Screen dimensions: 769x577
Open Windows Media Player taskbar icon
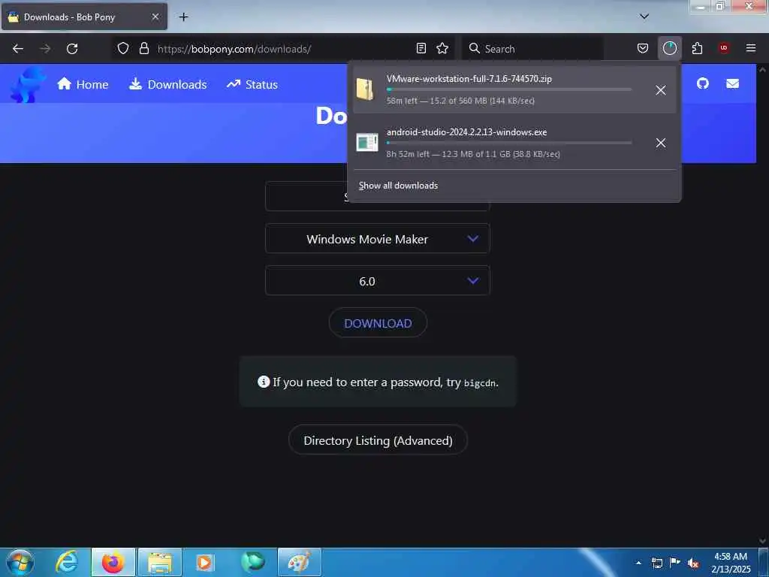click(204, 562)
